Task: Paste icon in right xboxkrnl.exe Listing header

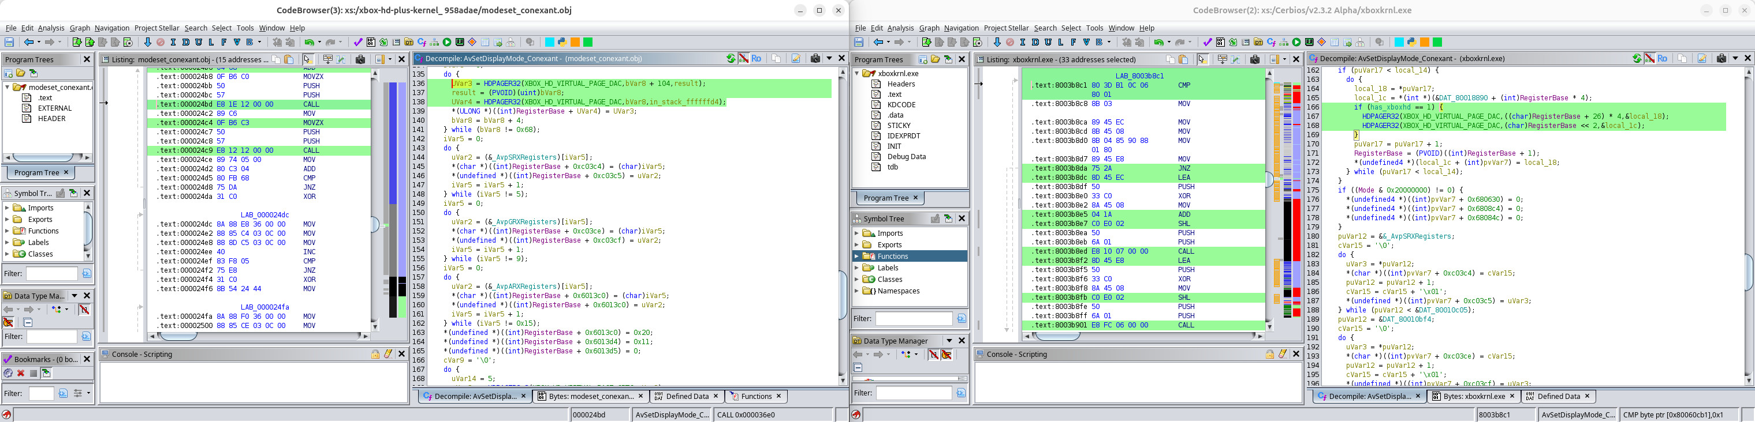Action: click(x=1183, y=59)
